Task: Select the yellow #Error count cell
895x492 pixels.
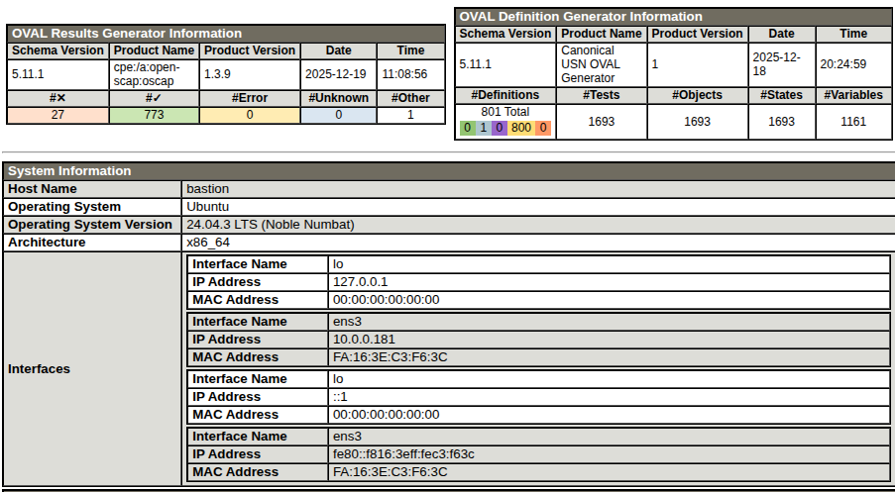Action: coord(250,115)
